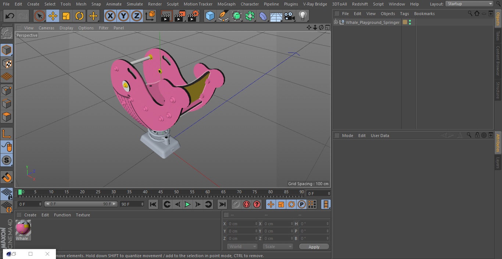Step the end frame 90 F spinner
This screenshot has width=502, height=259.
point(142,204)
